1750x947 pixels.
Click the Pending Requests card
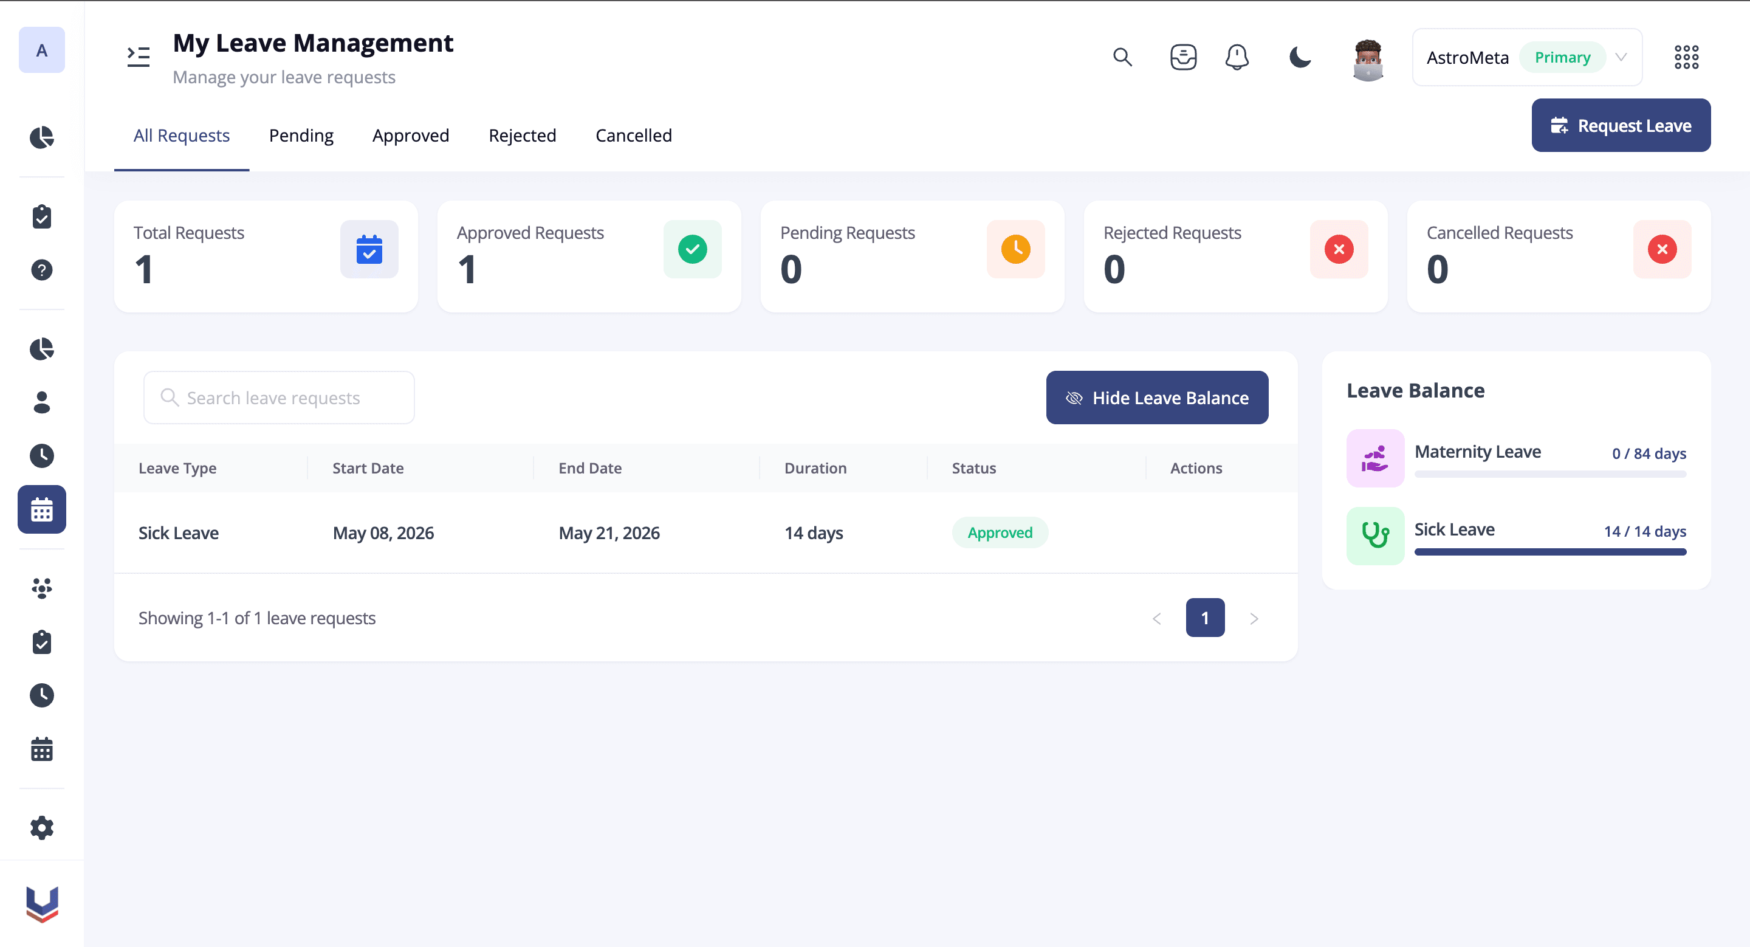pyautogui.click(x=911, y=256)
